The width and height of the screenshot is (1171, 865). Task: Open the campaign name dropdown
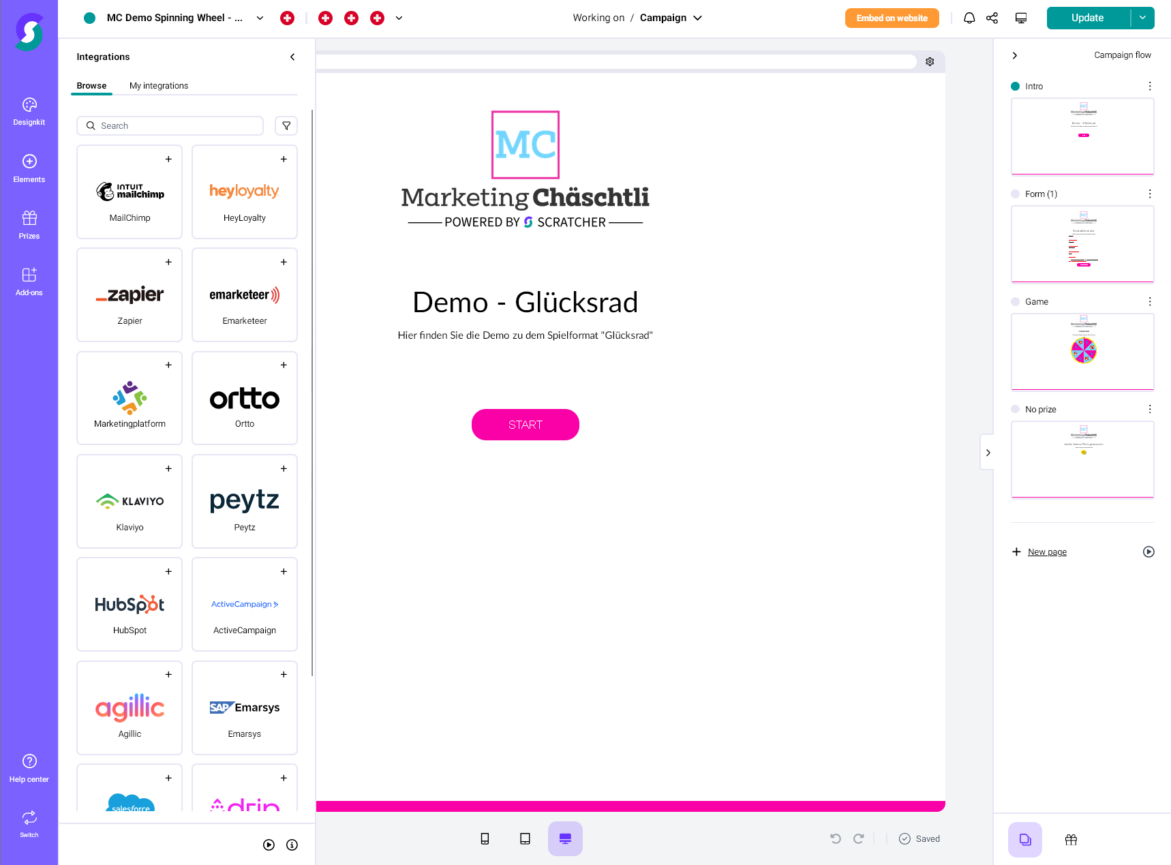coord(259,18)
